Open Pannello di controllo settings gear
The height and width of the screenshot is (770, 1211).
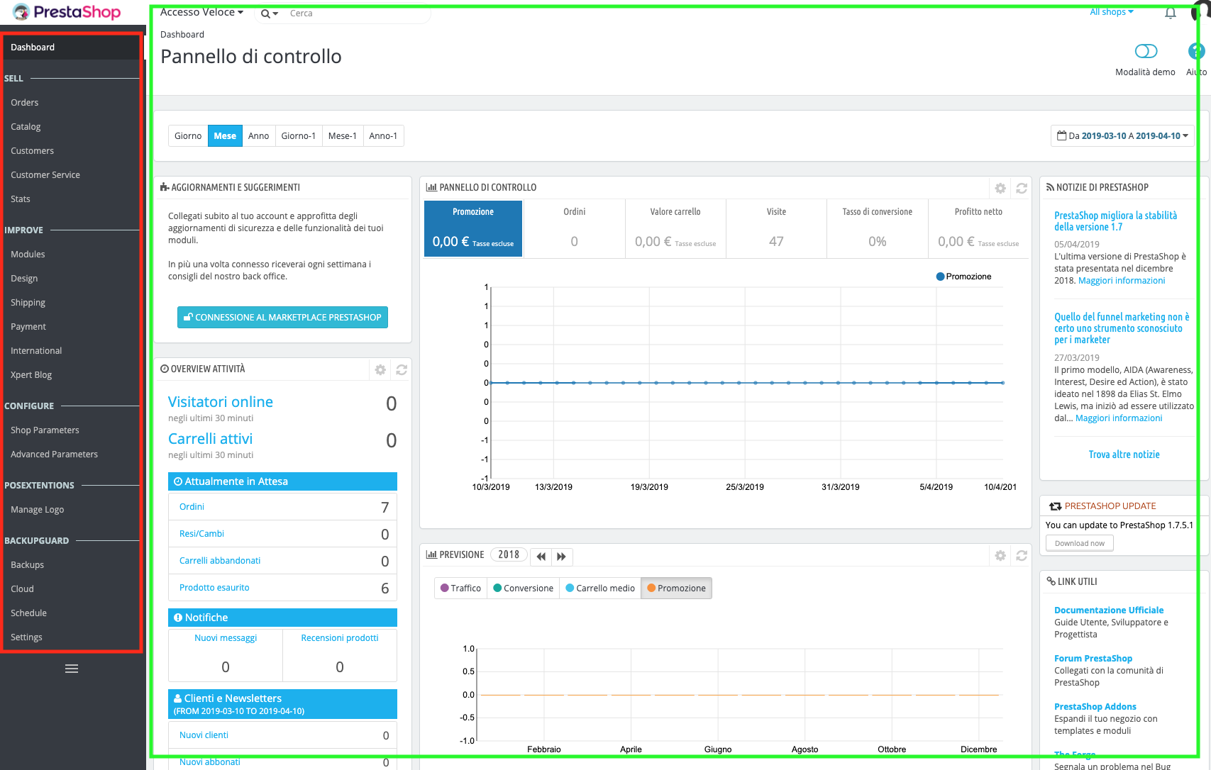click(1000, 188)
